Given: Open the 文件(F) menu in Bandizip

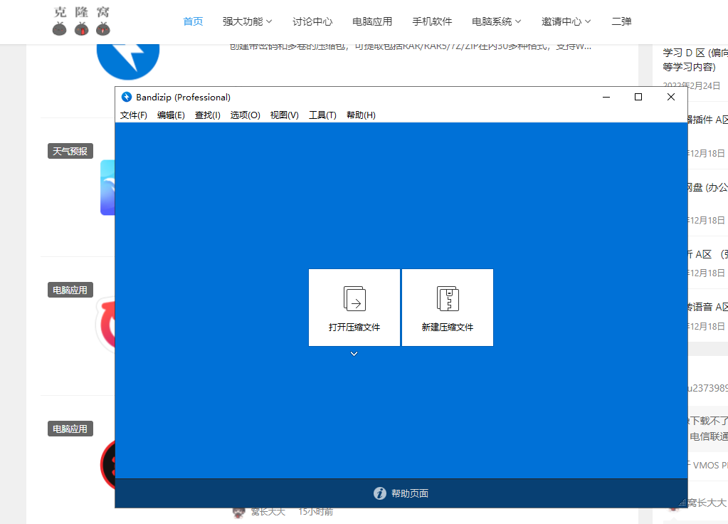Looking at the screenshot, I should click(134, 115).
